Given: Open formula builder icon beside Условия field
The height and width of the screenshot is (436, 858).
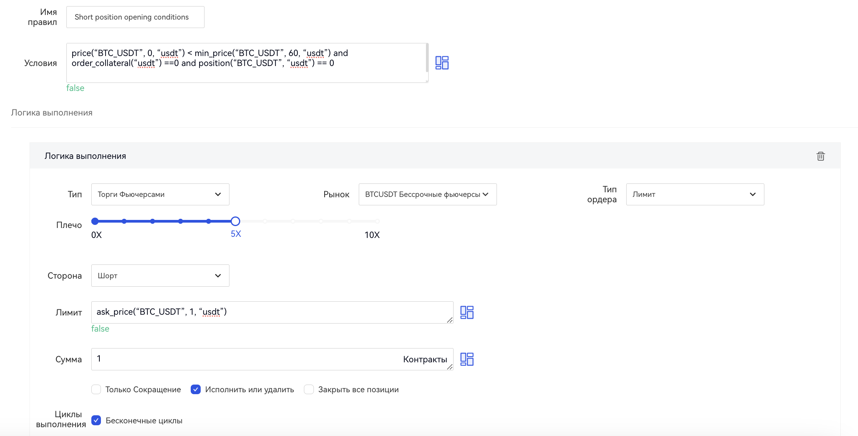Looking at the screenshot, I should click(x=442, y=63).
